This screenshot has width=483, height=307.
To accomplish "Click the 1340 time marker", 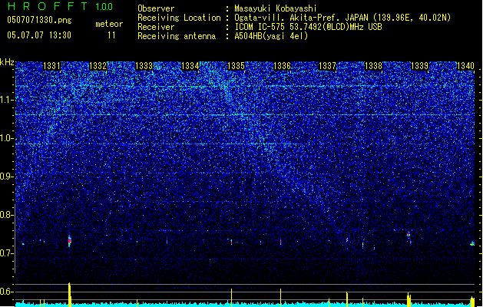I will pos(465,66).
